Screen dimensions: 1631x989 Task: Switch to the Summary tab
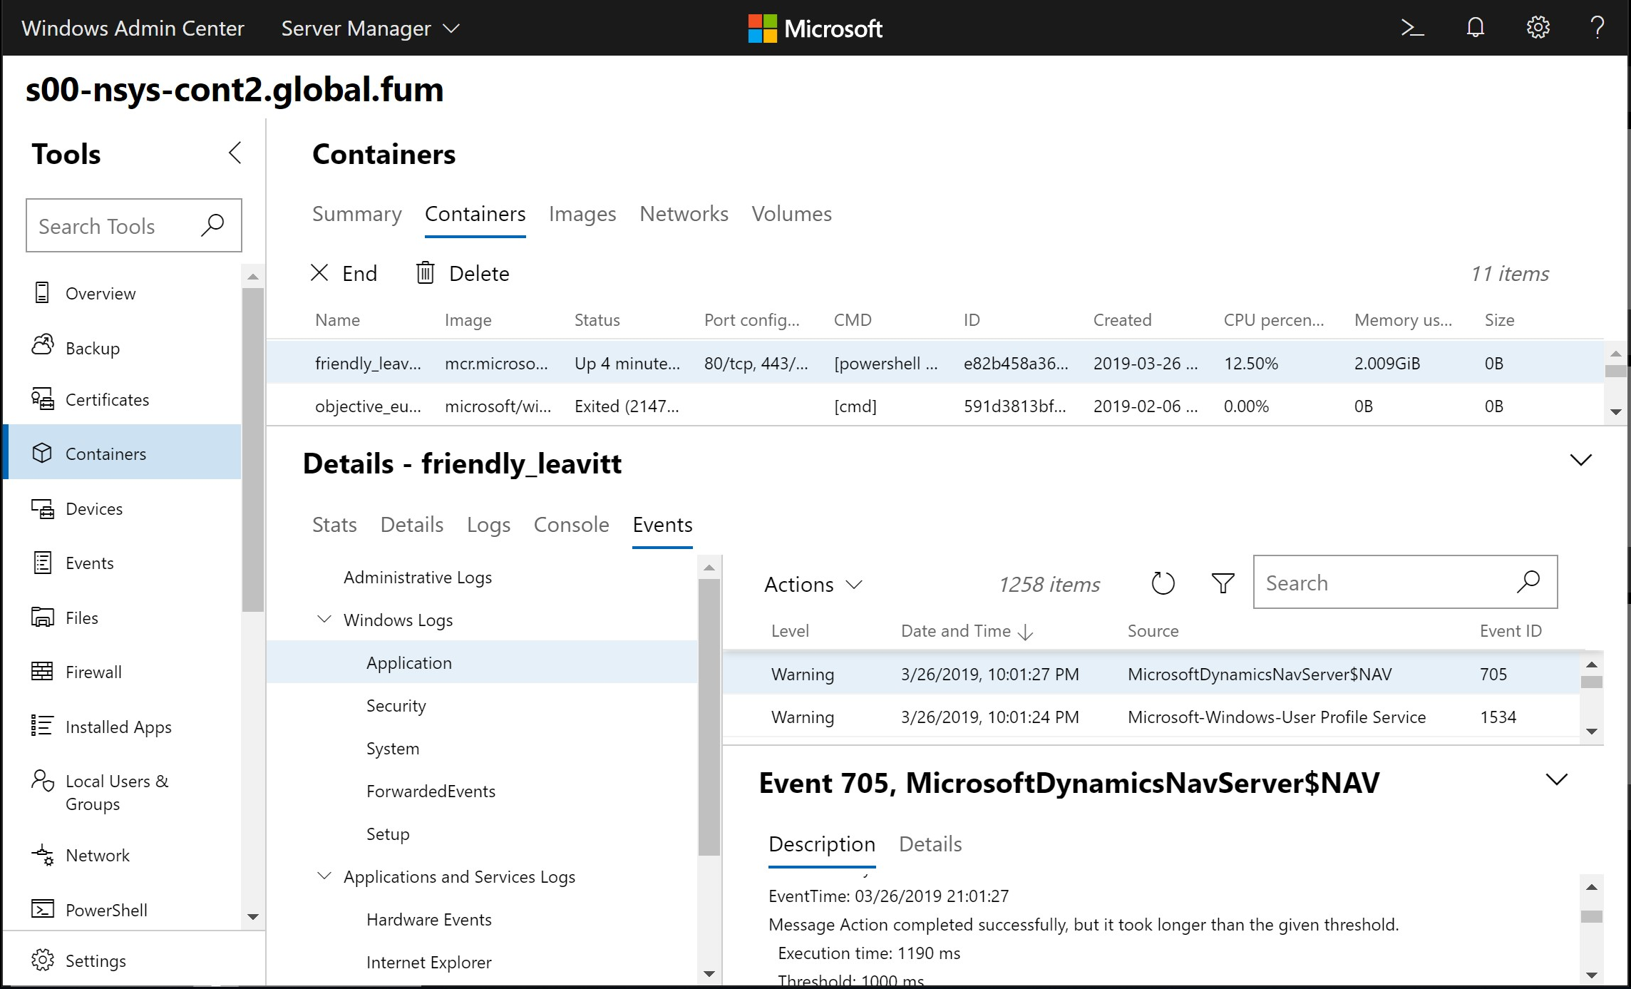tap(356, 214)
